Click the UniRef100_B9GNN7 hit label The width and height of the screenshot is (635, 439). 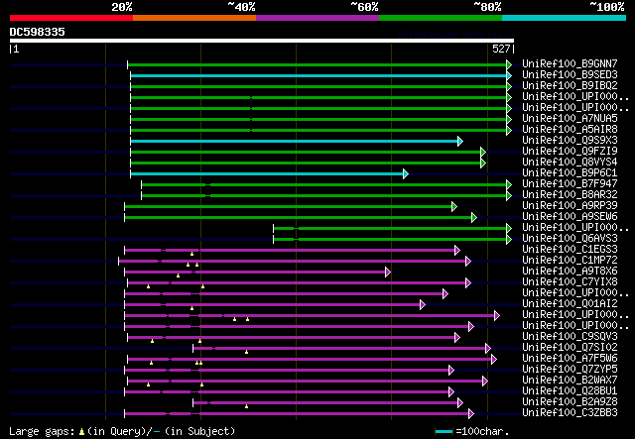570,64
